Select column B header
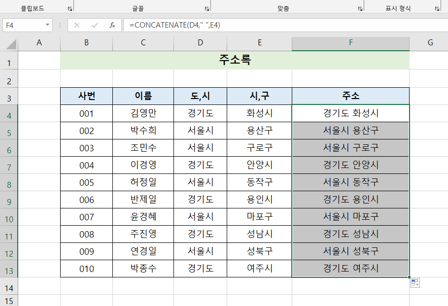 (86, 43)
